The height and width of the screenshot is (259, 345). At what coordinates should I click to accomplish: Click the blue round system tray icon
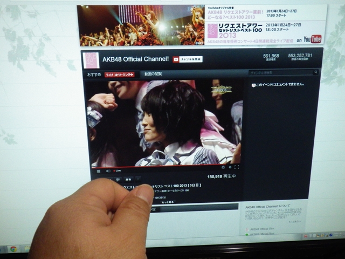tap(330, 235)
